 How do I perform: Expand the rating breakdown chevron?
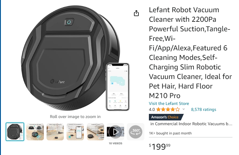pos(184,109)
